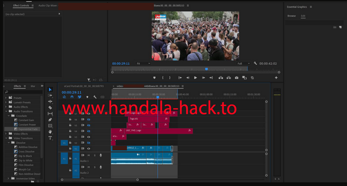Image resolution: width=347 pixels, height=186 pixels.
Task: Select the Track Select Forward tool
Action: coord(50,95)
